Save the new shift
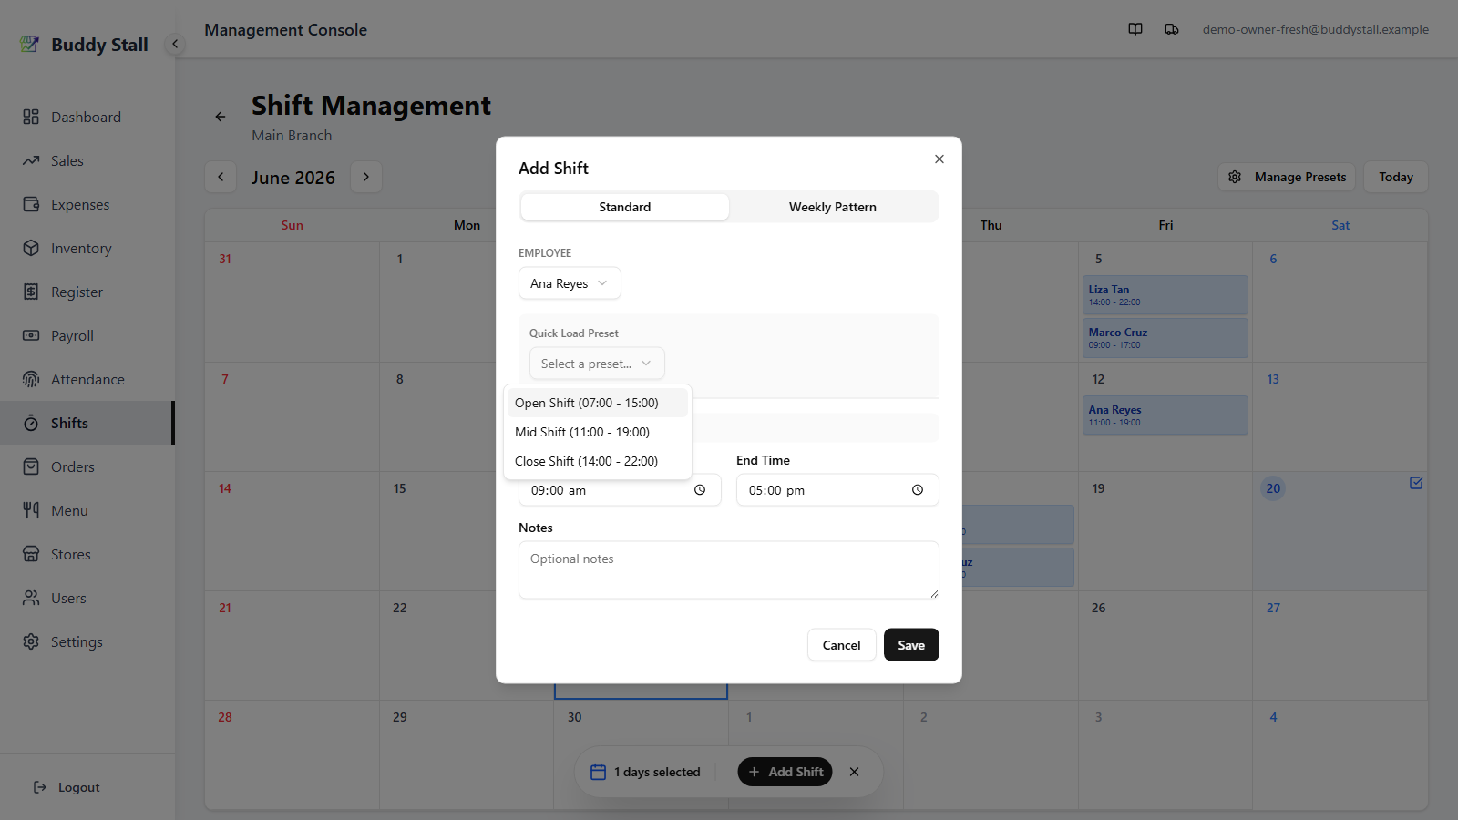The width and height of the screenshot is (1458, 820). click(x=911, y=645)
